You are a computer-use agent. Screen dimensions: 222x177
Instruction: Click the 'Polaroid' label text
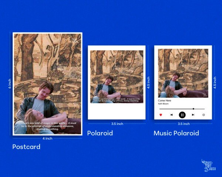[100, 133]
